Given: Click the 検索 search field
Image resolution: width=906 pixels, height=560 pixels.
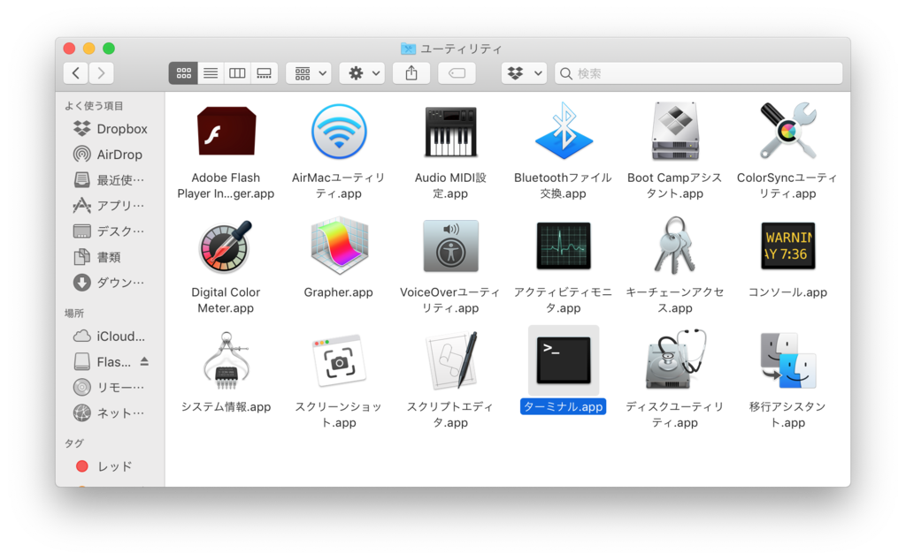Looking at the screenshot, I should (699, 73).
